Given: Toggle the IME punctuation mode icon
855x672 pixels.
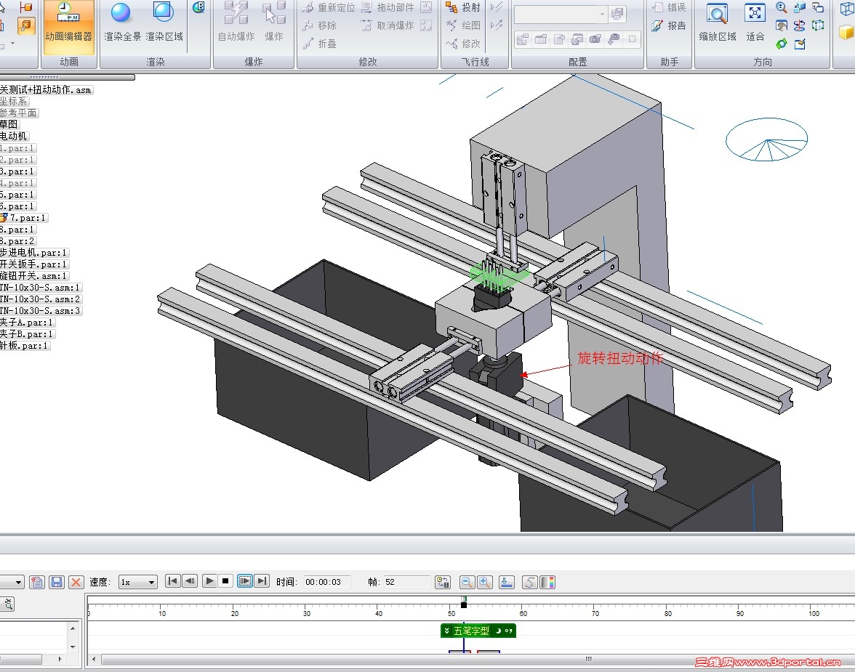Looking at the screenshot, I should pos(509,631).
